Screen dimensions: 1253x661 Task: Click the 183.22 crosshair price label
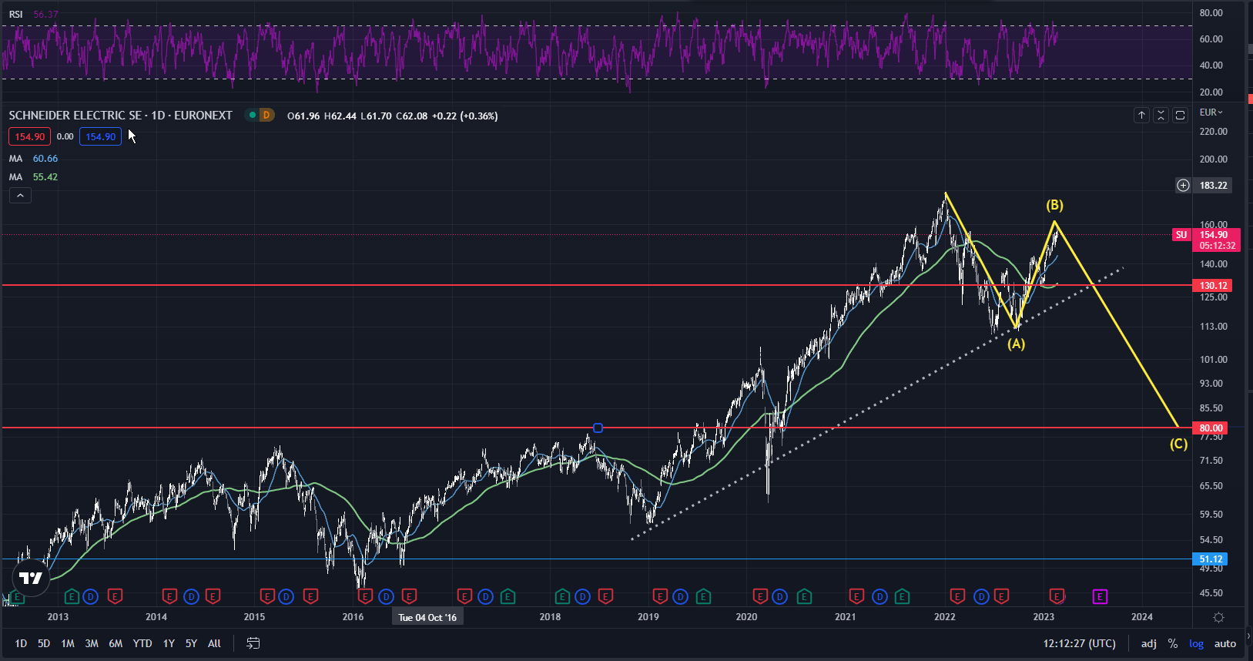pyautogui.click(x=1213, y=185)
